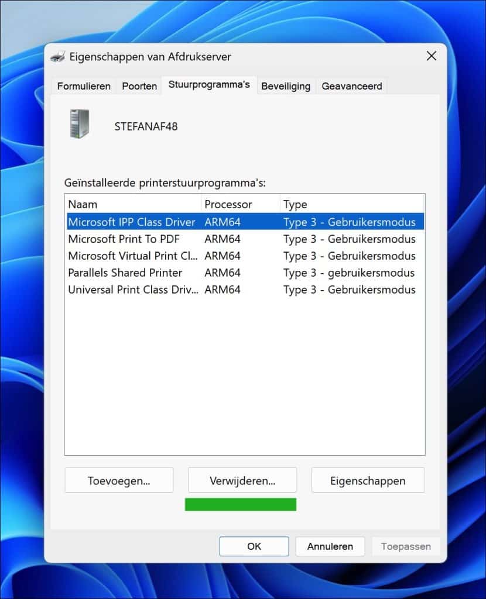Sort by the Naam column header
Viewport: 486px width, 599px height.
click(x=134, y=204)
